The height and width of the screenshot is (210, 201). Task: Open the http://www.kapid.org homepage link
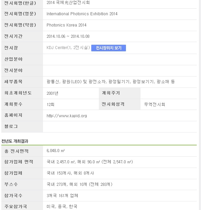[x=67, y=116]
